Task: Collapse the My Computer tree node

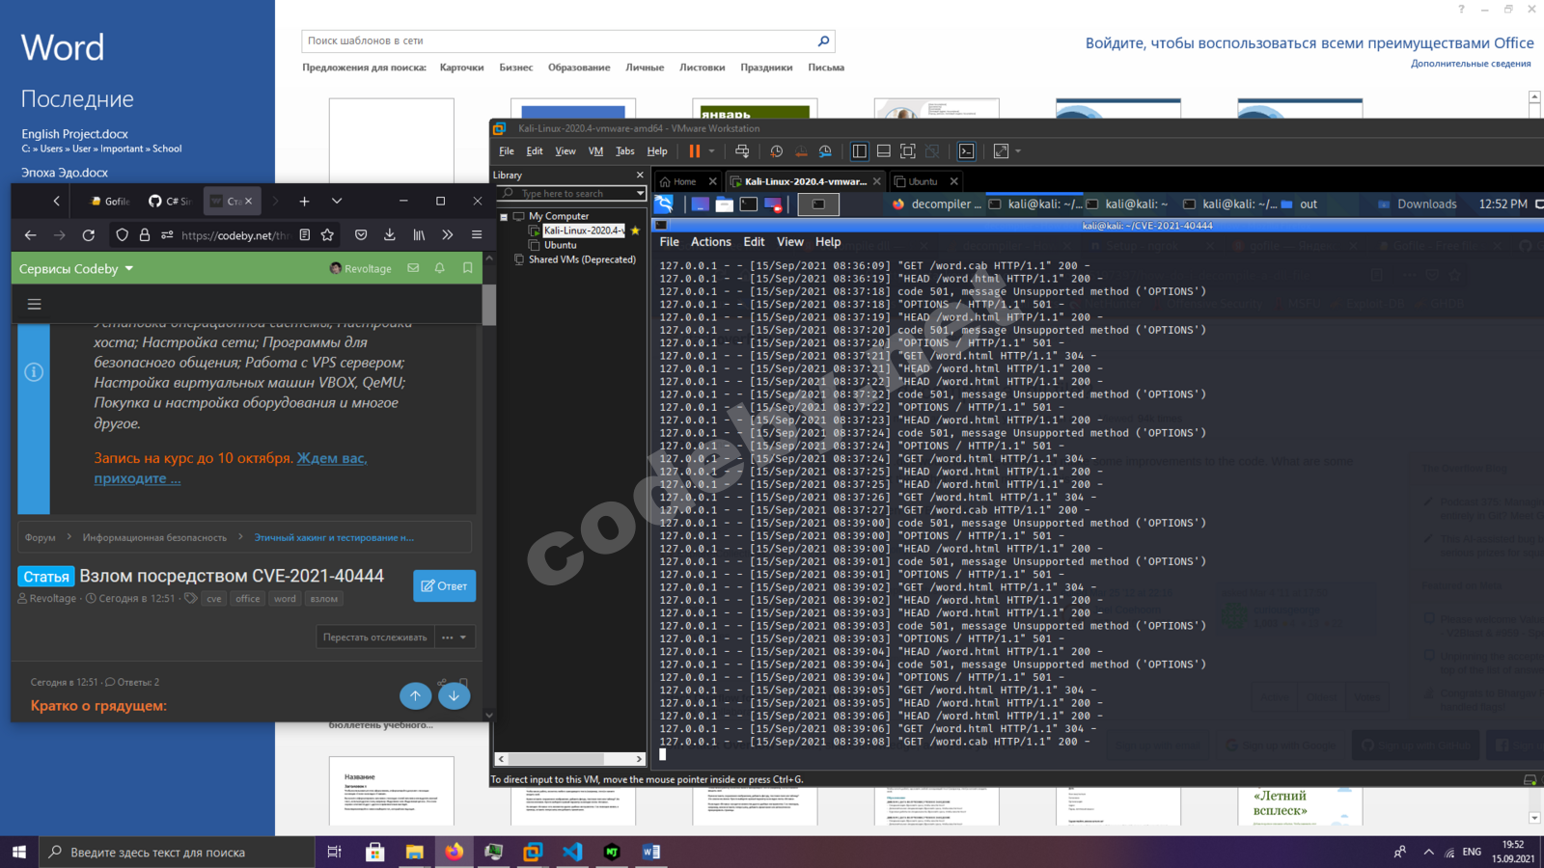Action: (x=504, y=217)
